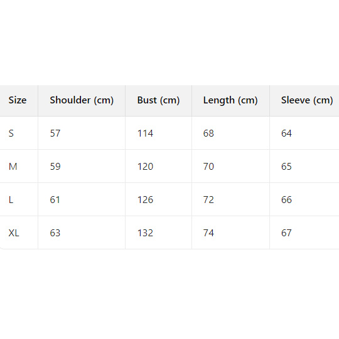Click bust value 126 cell

(x=145, y=200)
